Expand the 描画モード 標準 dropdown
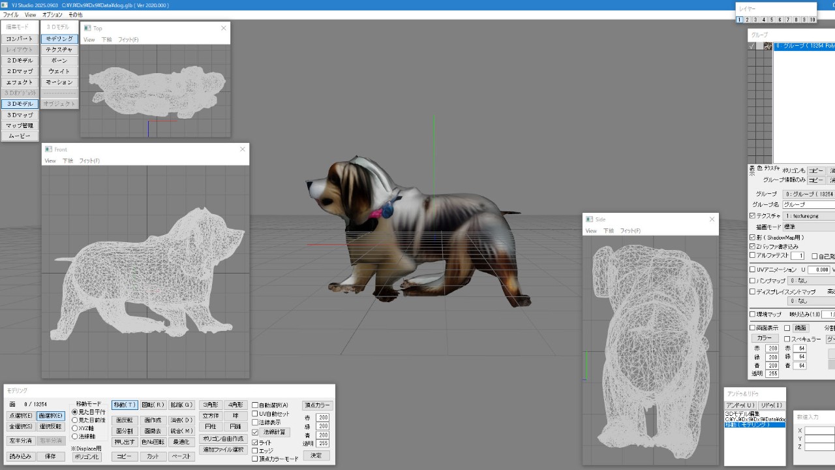 click(x=809, y=227)
